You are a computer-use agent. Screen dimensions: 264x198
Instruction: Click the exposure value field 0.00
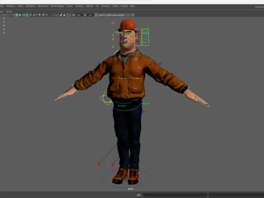tap(79, 15)
